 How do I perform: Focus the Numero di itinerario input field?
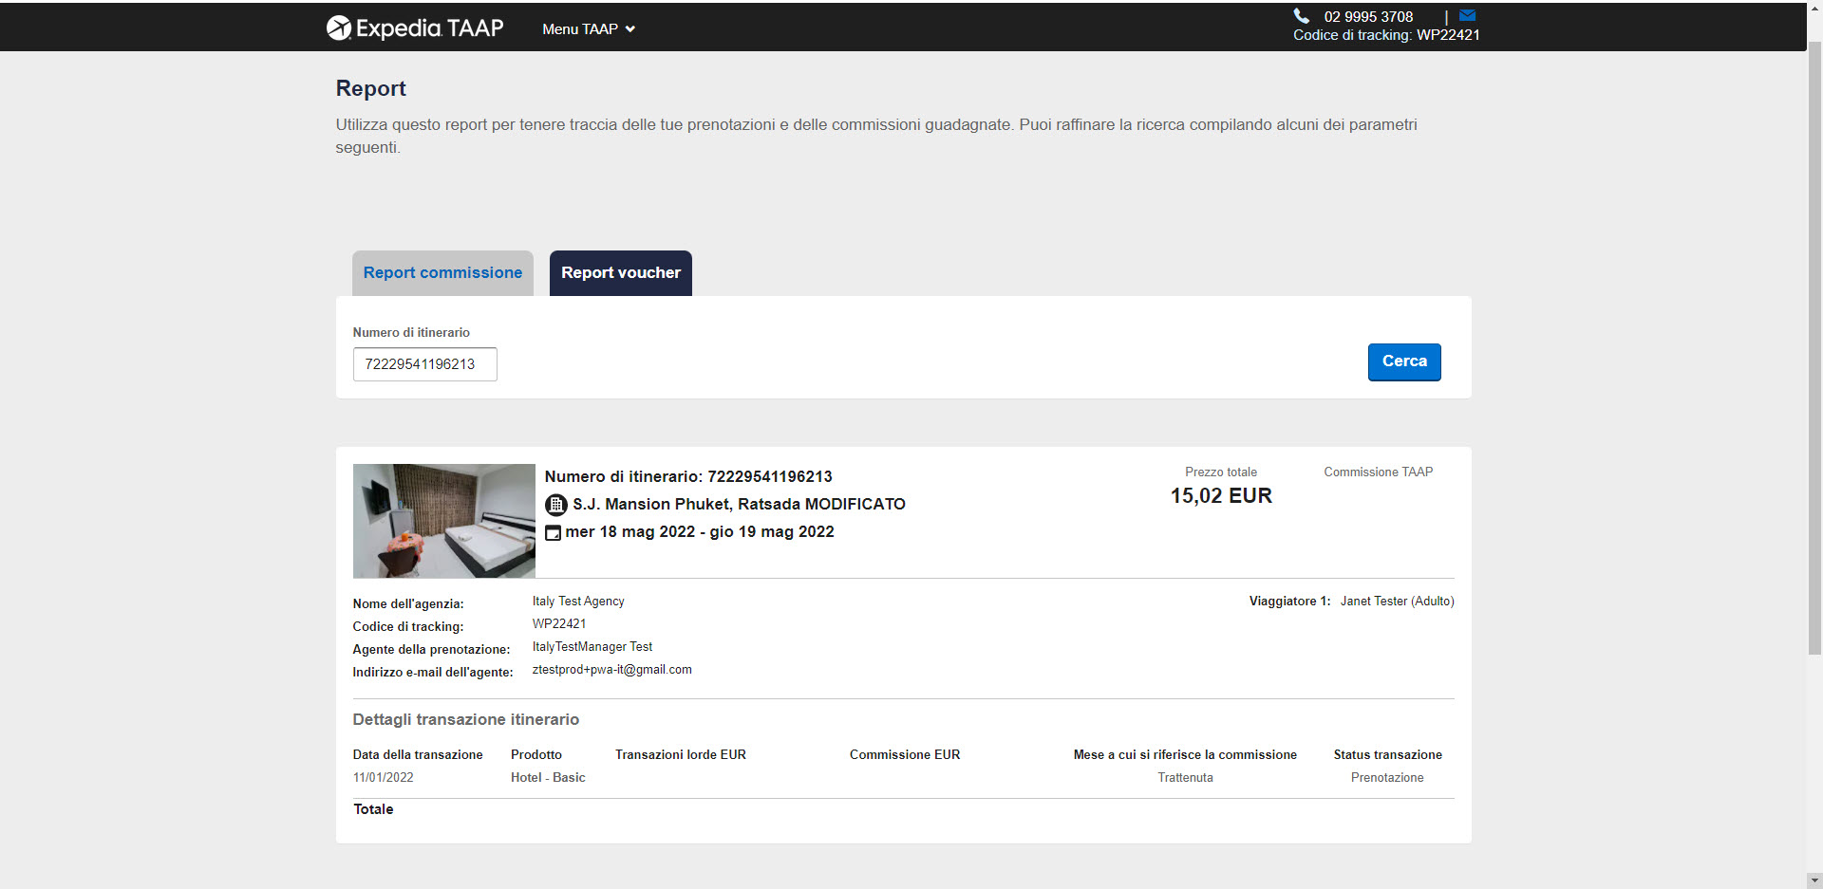(425, 364)
